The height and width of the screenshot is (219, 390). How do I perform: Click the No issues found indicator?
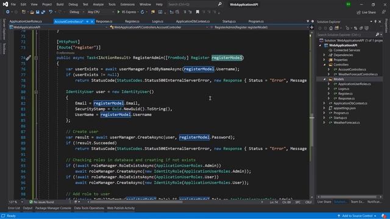tap(41, 202)
